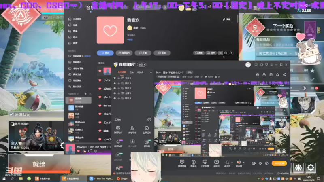Click the phone projection icon in streaming toolbar
324x182 pixels.
[205, 162]
